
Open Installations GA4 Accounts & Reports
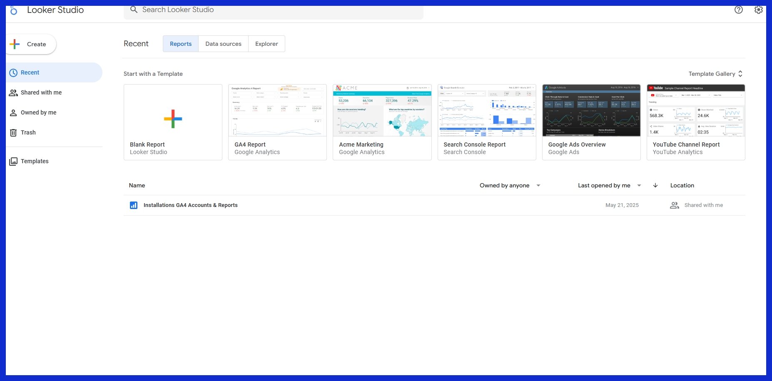pyautogui.click(x=190, y=205)
